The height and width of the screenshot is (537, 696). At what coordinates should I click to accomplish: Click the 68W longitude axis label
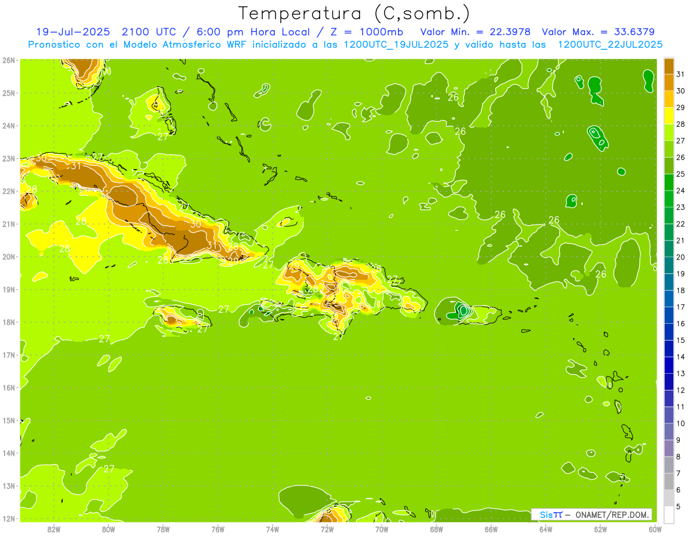pos(436,529)
